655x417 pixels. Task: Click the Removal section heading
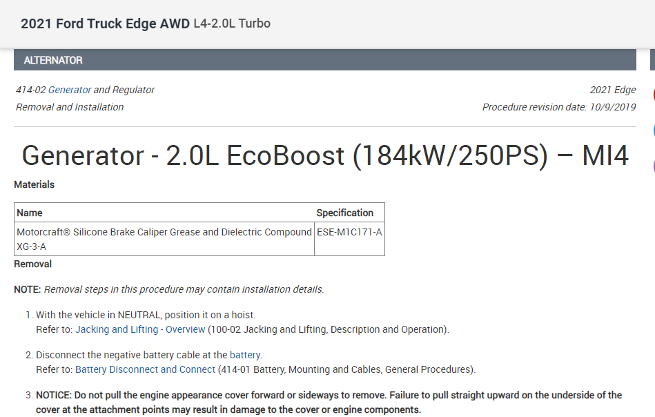coord(32,264)
